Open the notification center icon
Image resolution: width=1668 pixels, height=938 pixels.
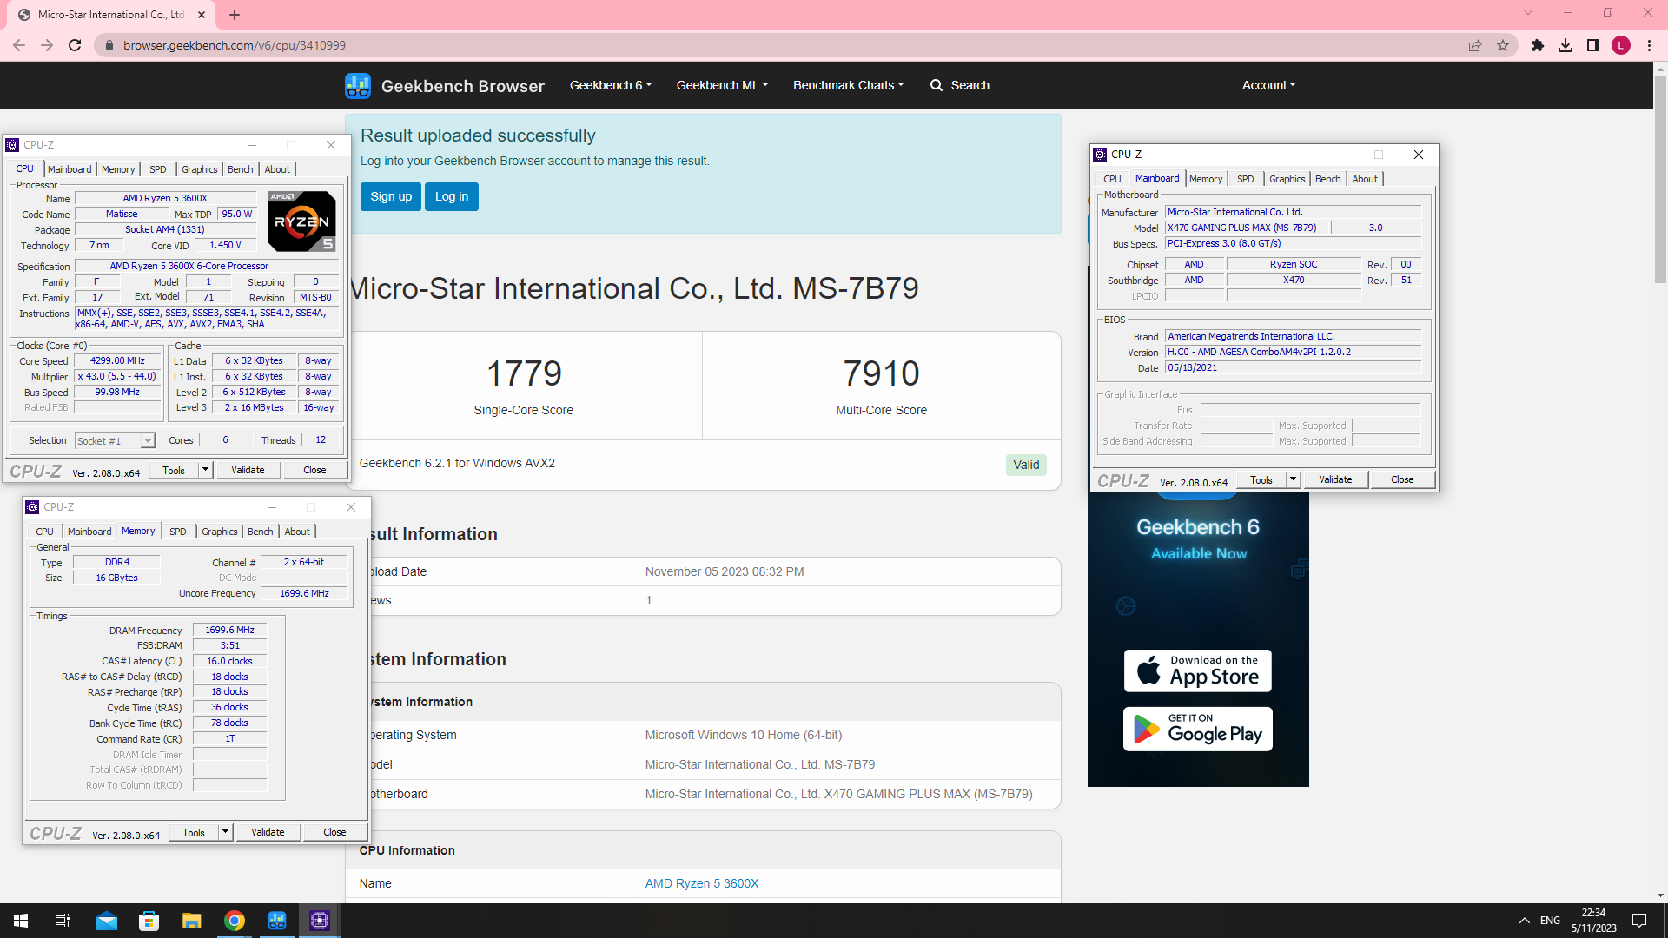[1639, 921]
